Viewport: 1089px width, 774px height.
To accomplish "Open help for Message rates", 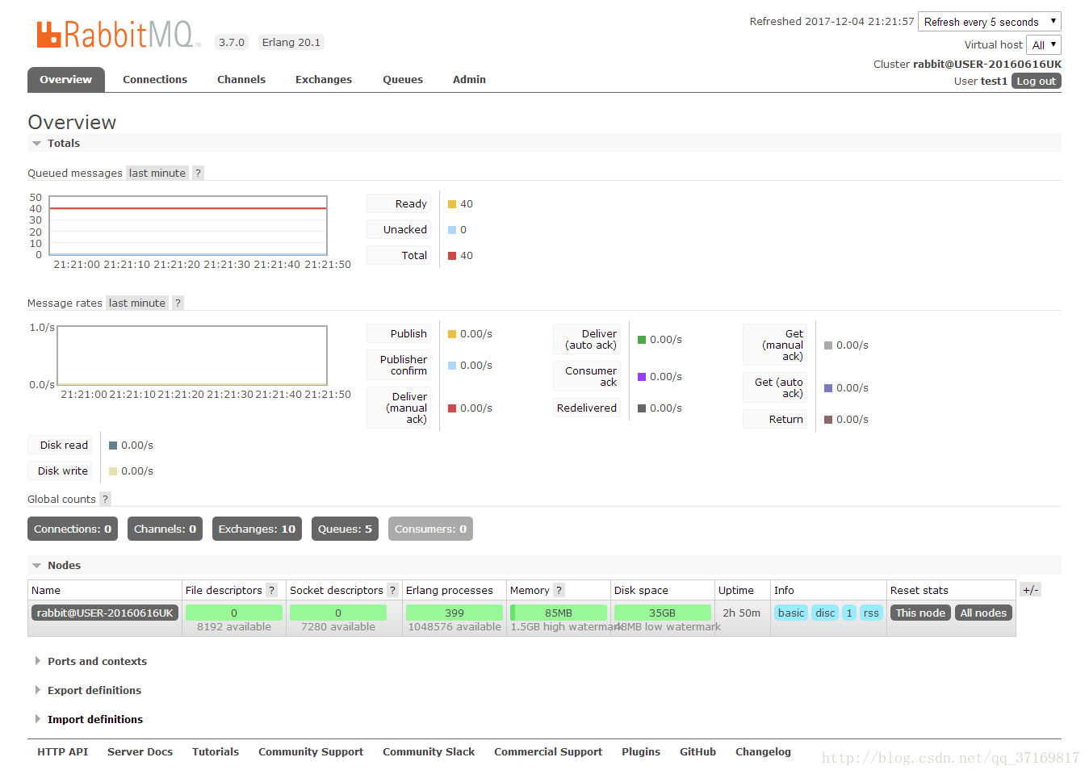I will [178, 303].
